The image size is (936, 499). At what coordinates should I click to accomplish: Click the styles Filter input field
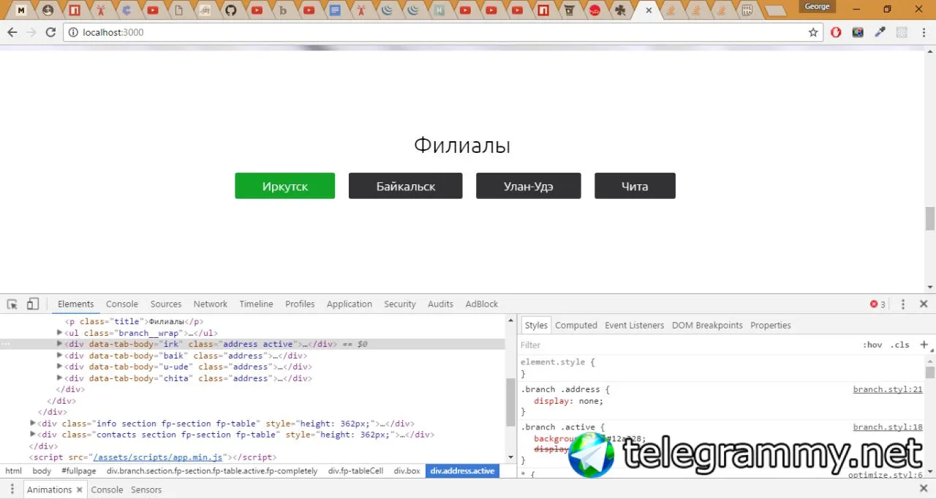point(687,345)
